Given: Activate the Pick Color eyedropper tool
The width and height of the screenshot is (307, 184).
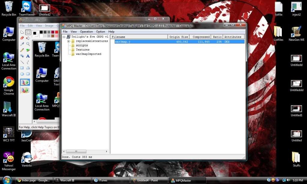Looking at the screenshot, I should point(22,44).
